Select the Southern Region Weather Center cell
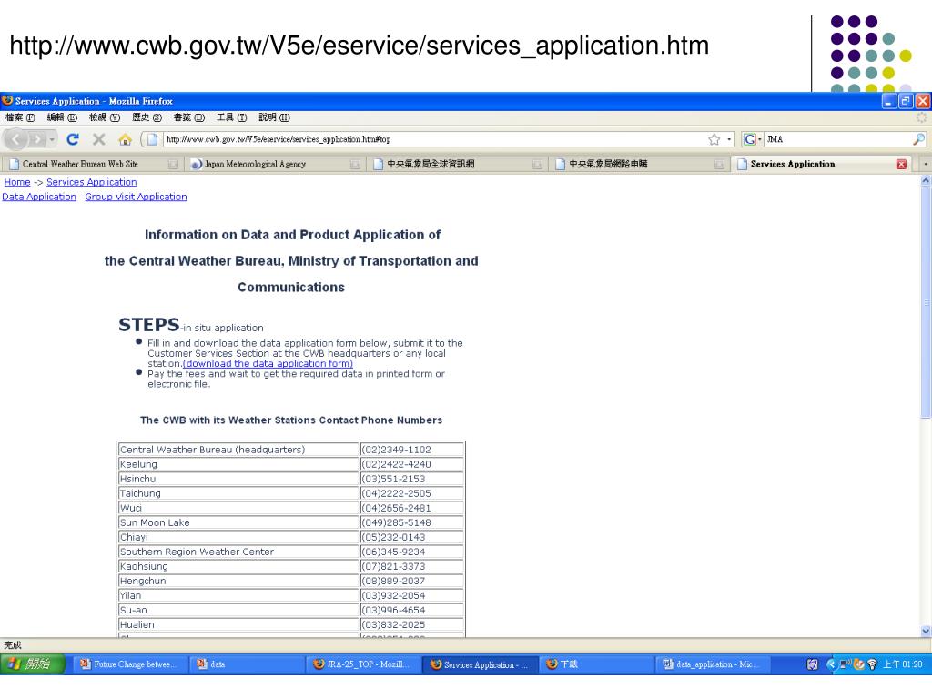 coord(238,552)
